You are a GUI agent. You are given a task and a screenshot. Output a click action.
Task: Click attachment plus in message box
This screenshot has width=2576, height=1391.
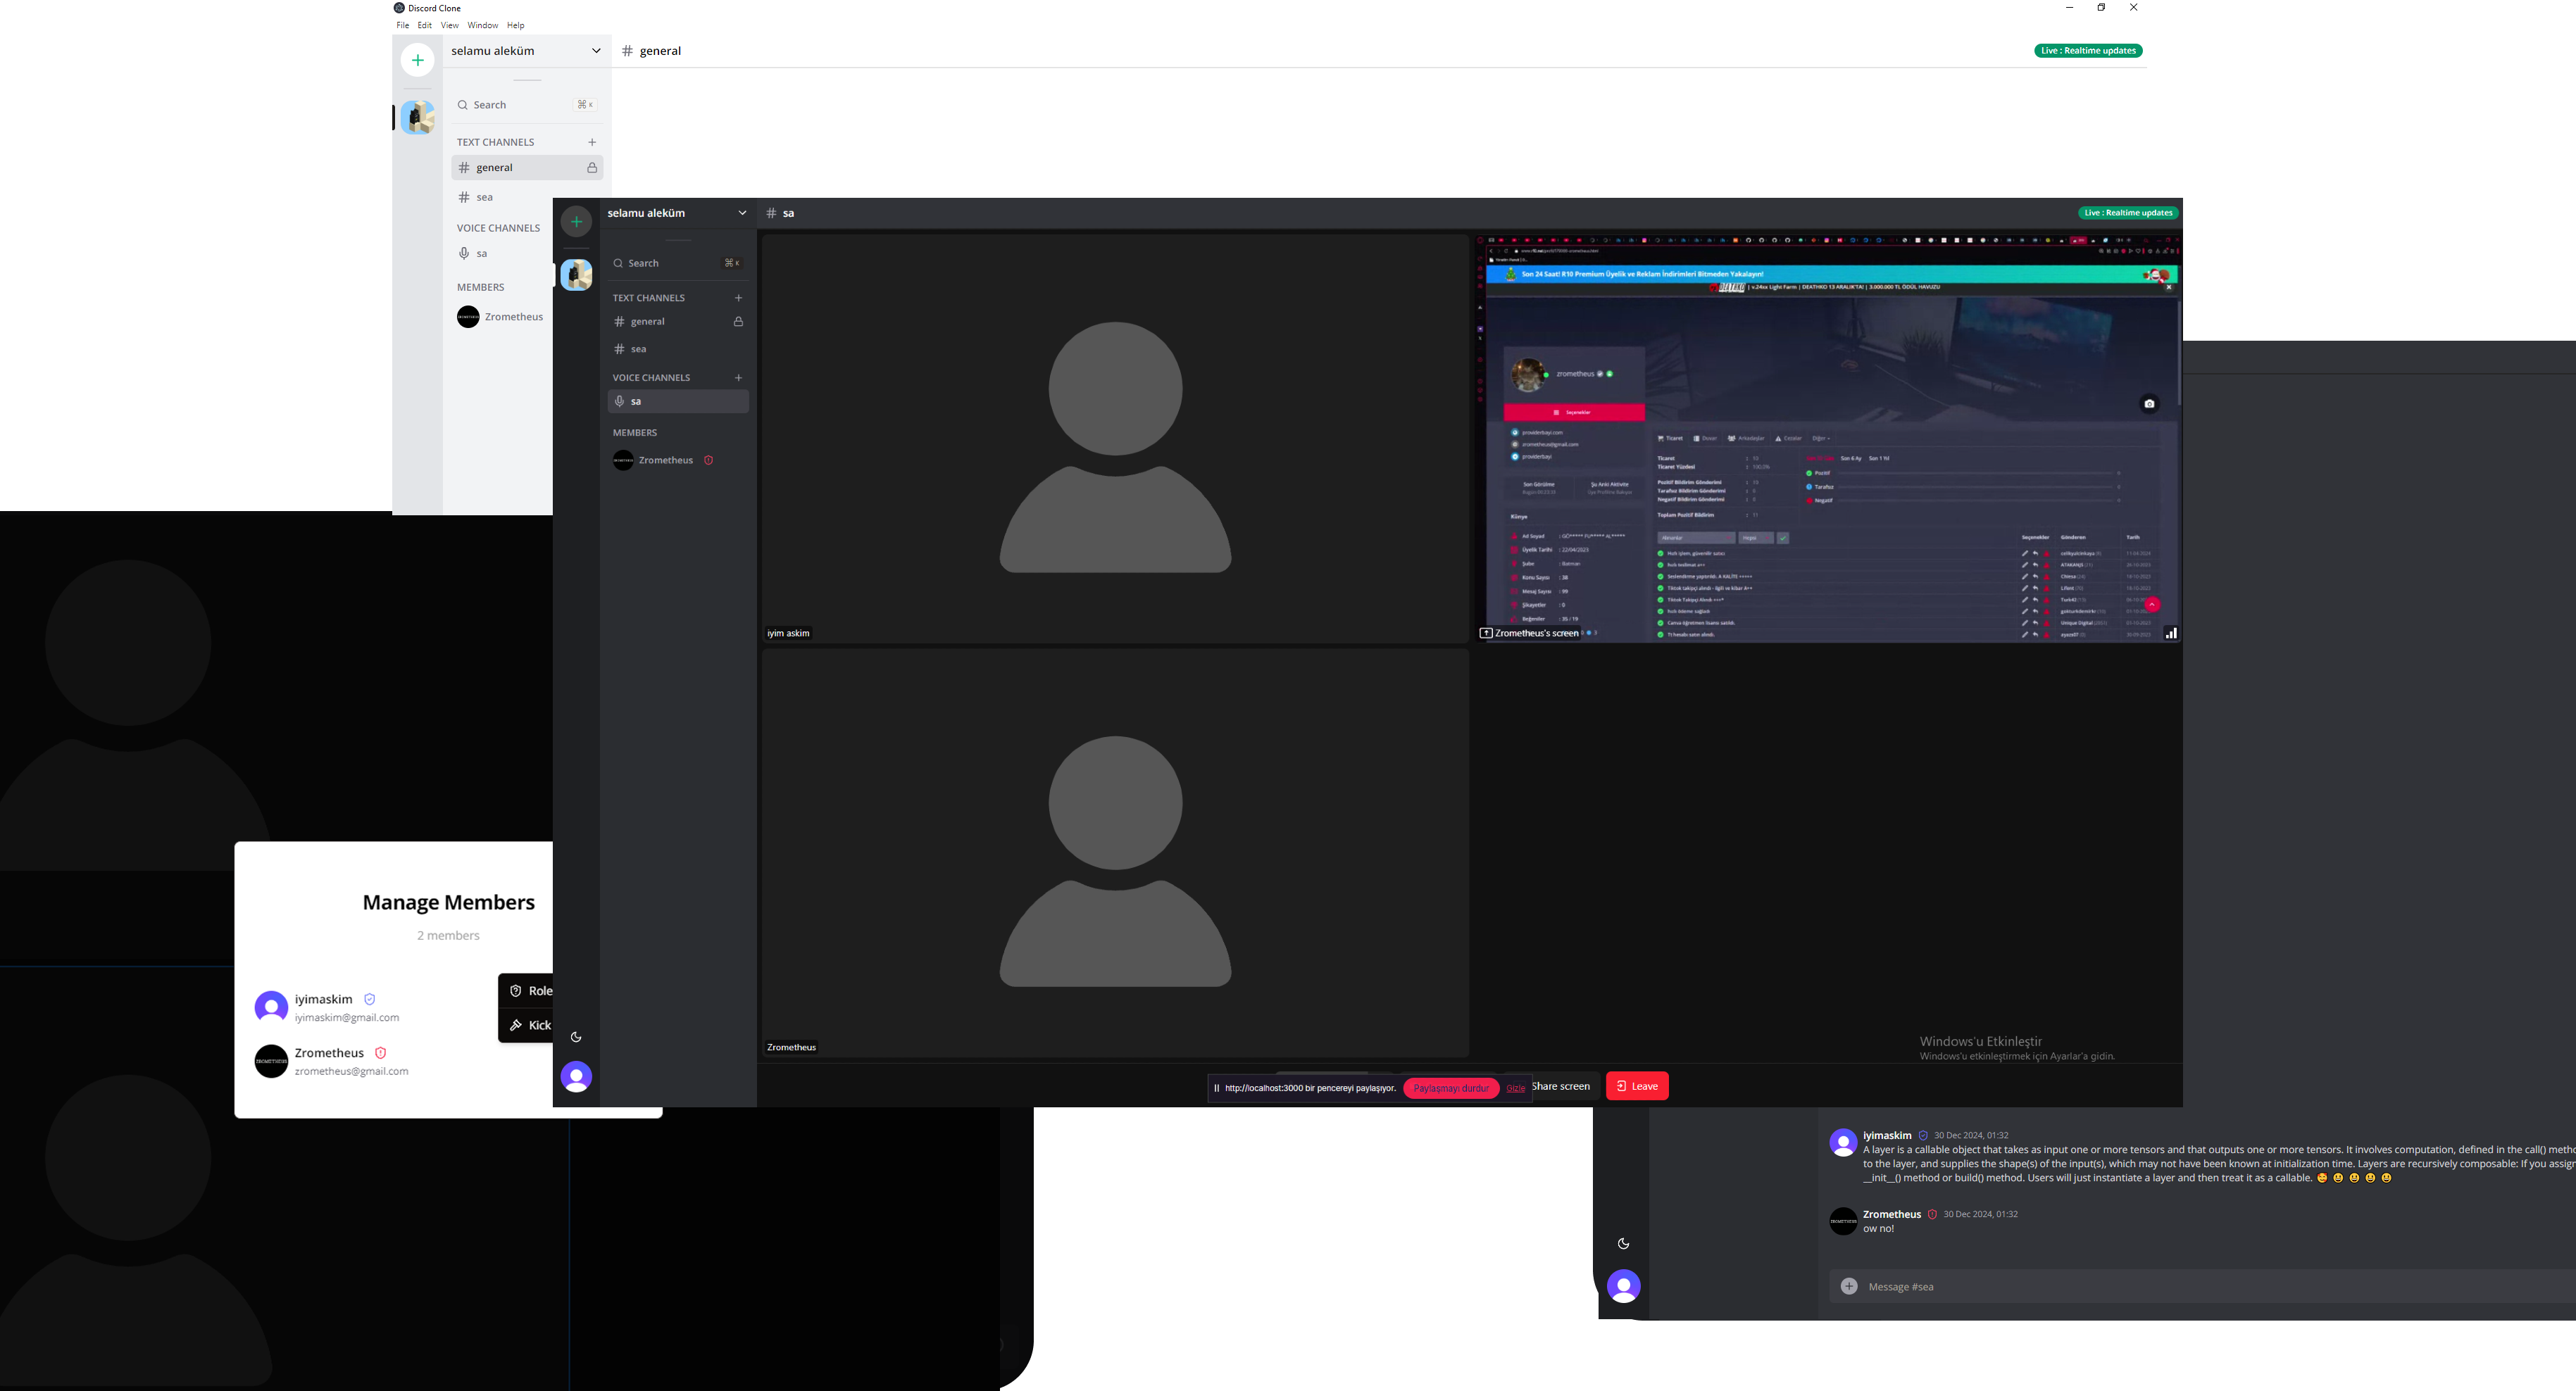[x=1849, y=1287]
